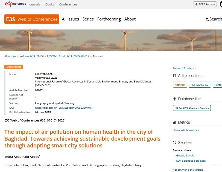Viewport: 222px width, 172px height.
Task: Open the About menu item
Action: [130, 19]
